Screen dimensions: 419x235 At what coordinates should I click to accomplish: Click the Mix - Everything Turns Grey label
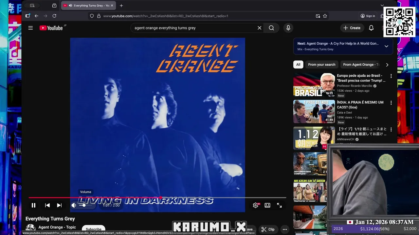[315, 49]
